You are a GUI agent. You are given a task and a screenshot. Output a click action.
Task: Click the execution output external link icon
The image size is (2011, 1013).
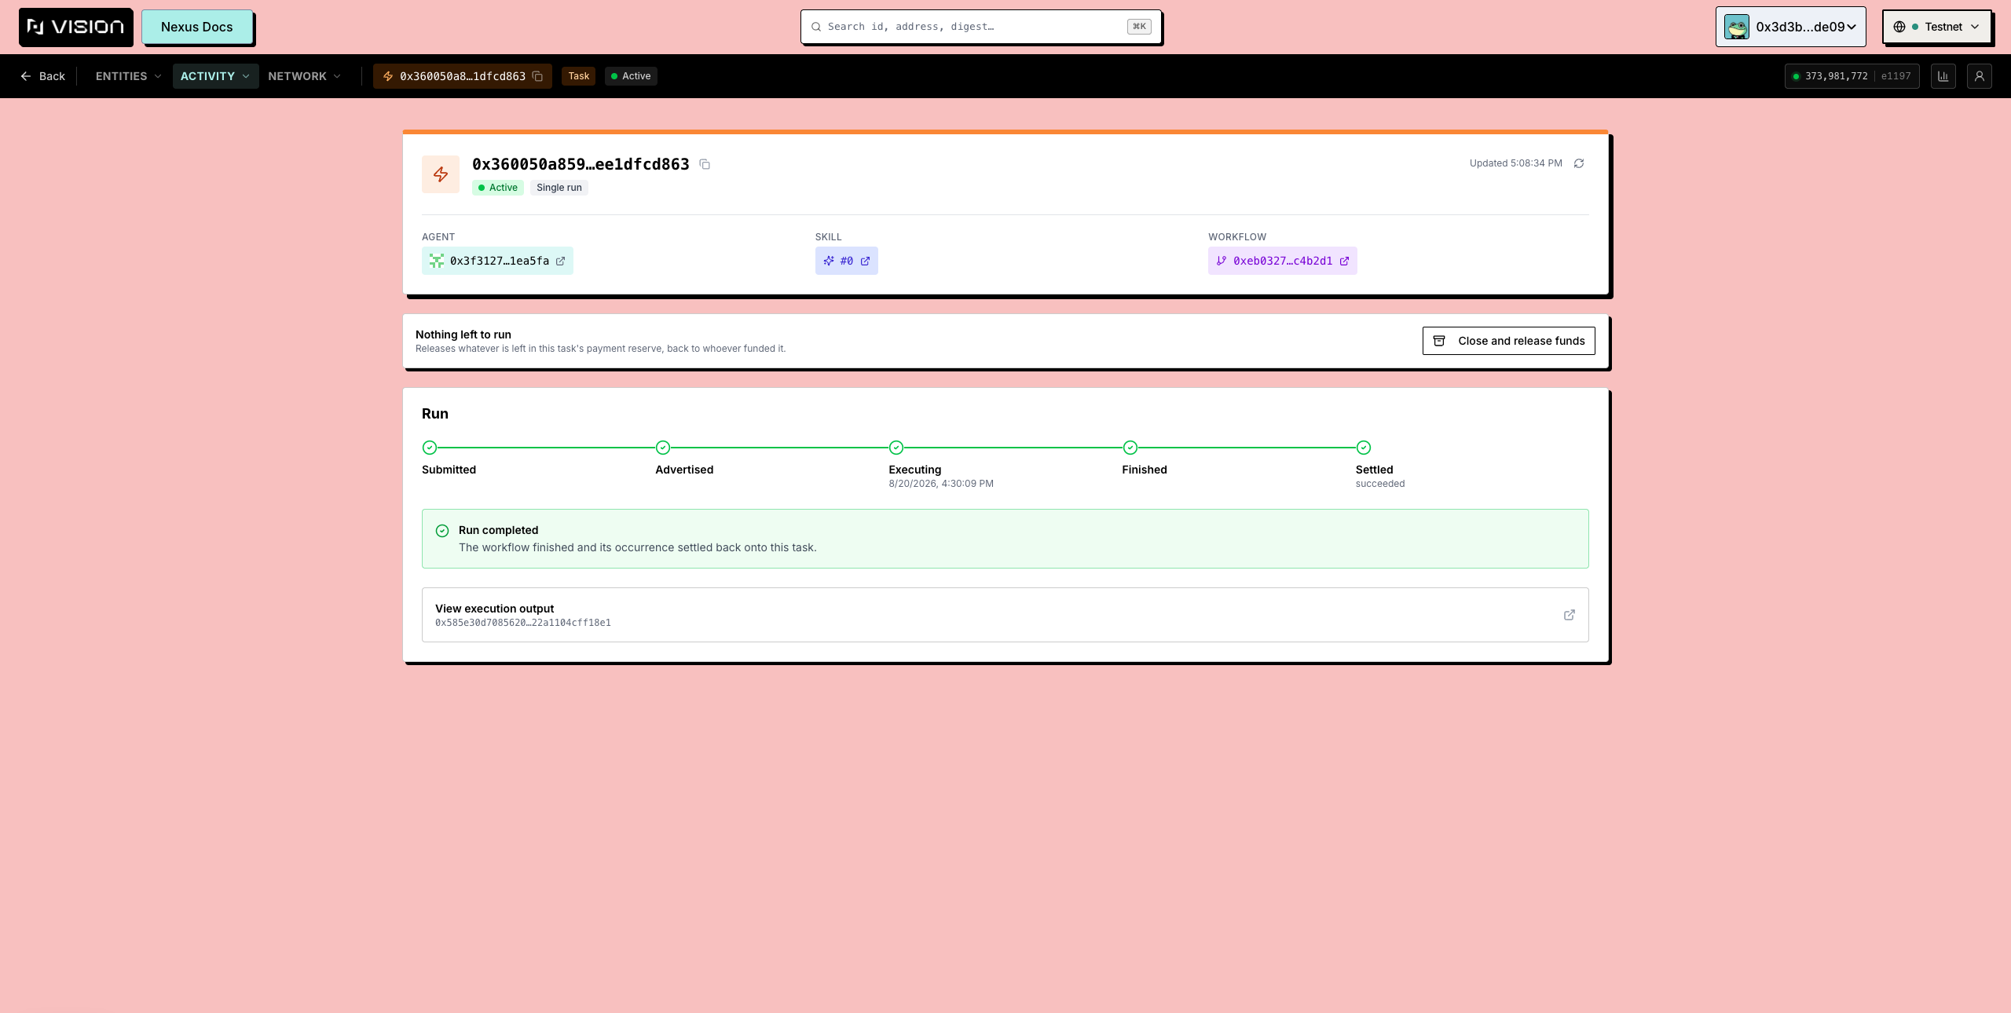(x=1570, y=615)
